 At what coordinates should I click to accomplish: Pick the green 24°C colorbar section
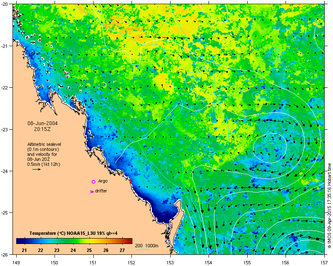pos(73,241)
